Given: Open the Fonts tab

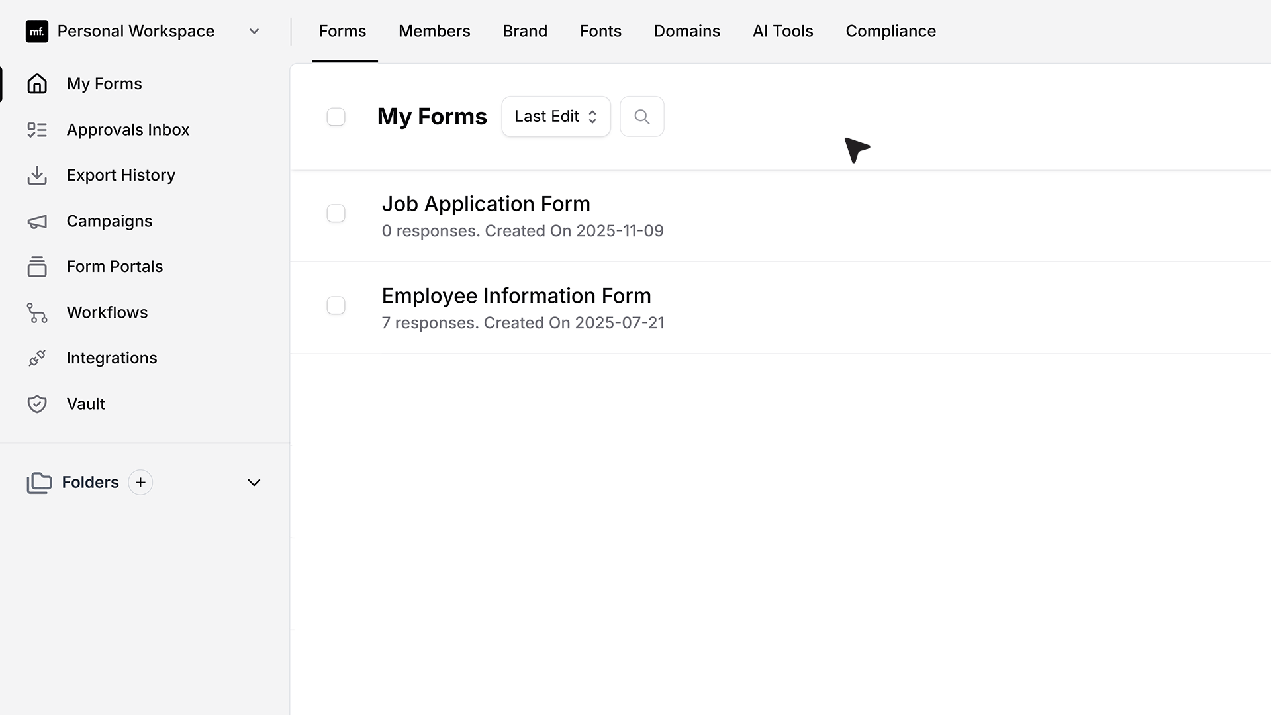Looking at the screenshot, I should 600,31.
